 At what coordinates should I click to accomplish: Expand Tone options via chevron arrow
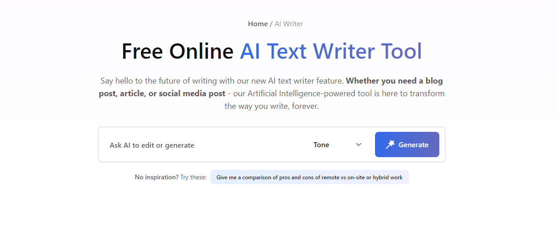click(x=359, y=145)
